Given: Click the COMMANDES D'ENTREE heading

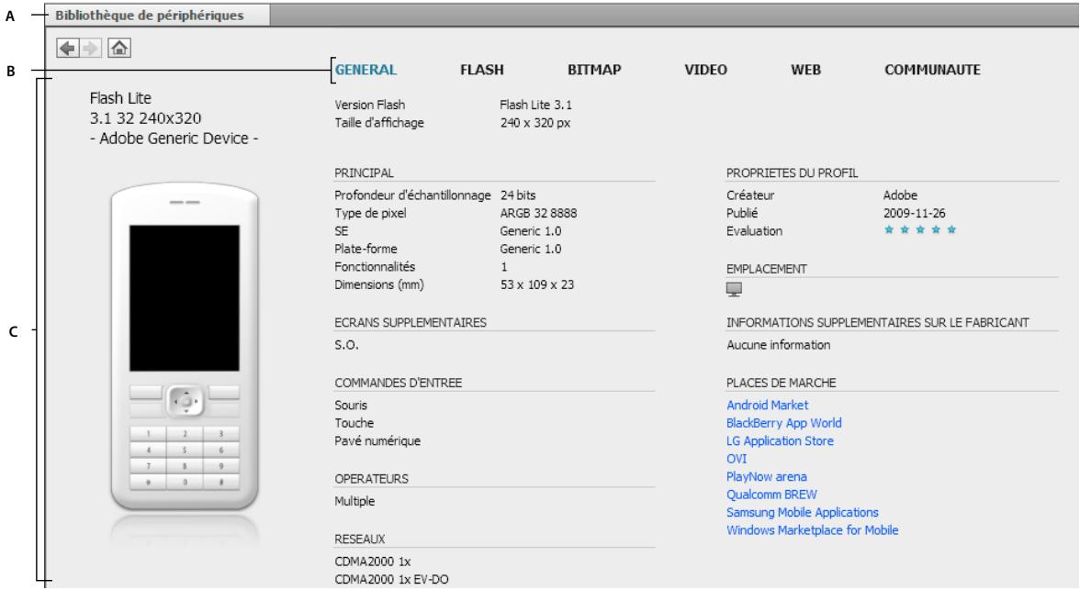Looking at the screenshot, I should coord(399,383).
